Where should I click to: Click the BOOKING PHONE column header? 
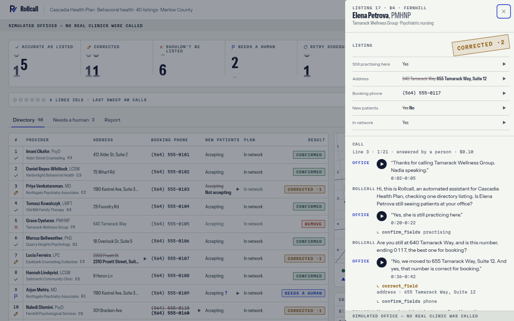tap(170, 140)
